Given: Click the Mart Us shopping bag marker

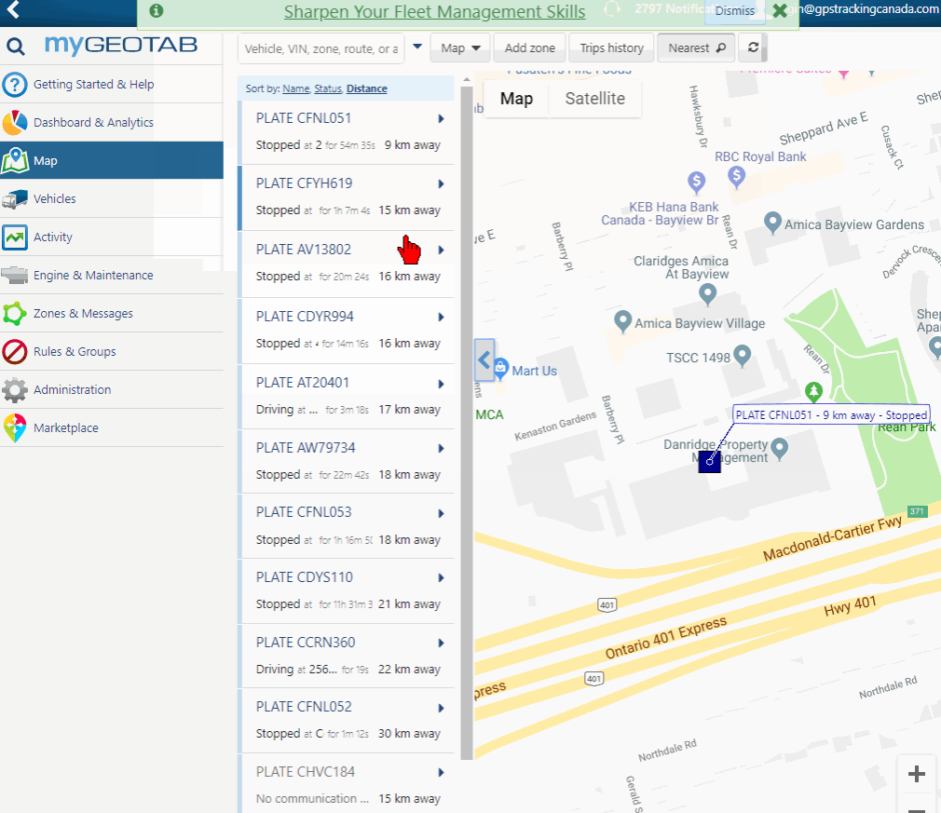Looking at the screenshot, I should coord(500,367).
